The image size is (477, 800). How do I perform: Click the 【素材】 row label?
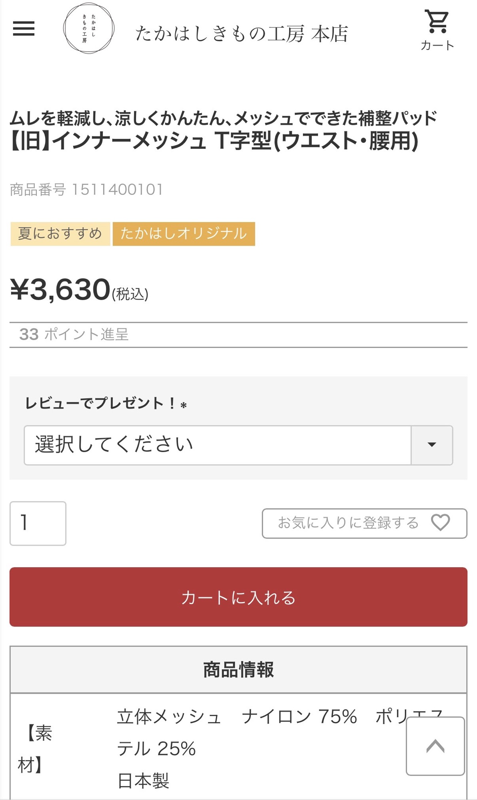[35, 749]
